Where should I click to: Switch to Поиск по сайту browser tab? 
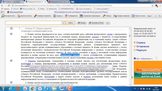point(13,2)
